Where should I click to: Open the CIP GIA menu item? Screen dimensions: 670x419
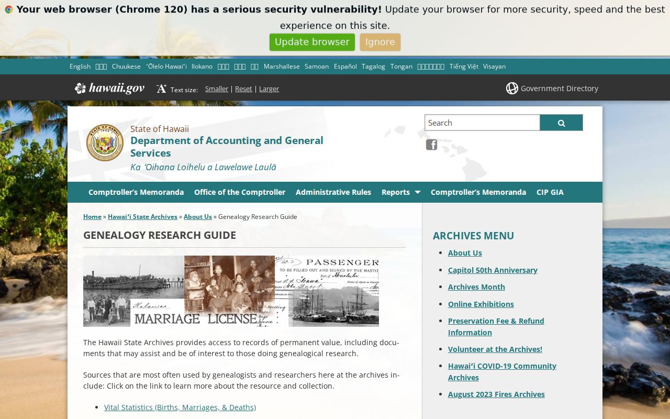click(x=550, y=192)
